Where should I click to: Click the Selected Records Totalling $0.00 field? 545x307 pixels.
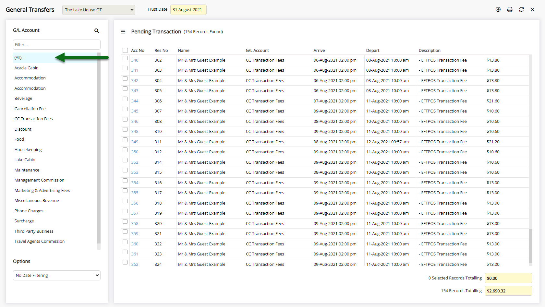[x=508, y=278]
